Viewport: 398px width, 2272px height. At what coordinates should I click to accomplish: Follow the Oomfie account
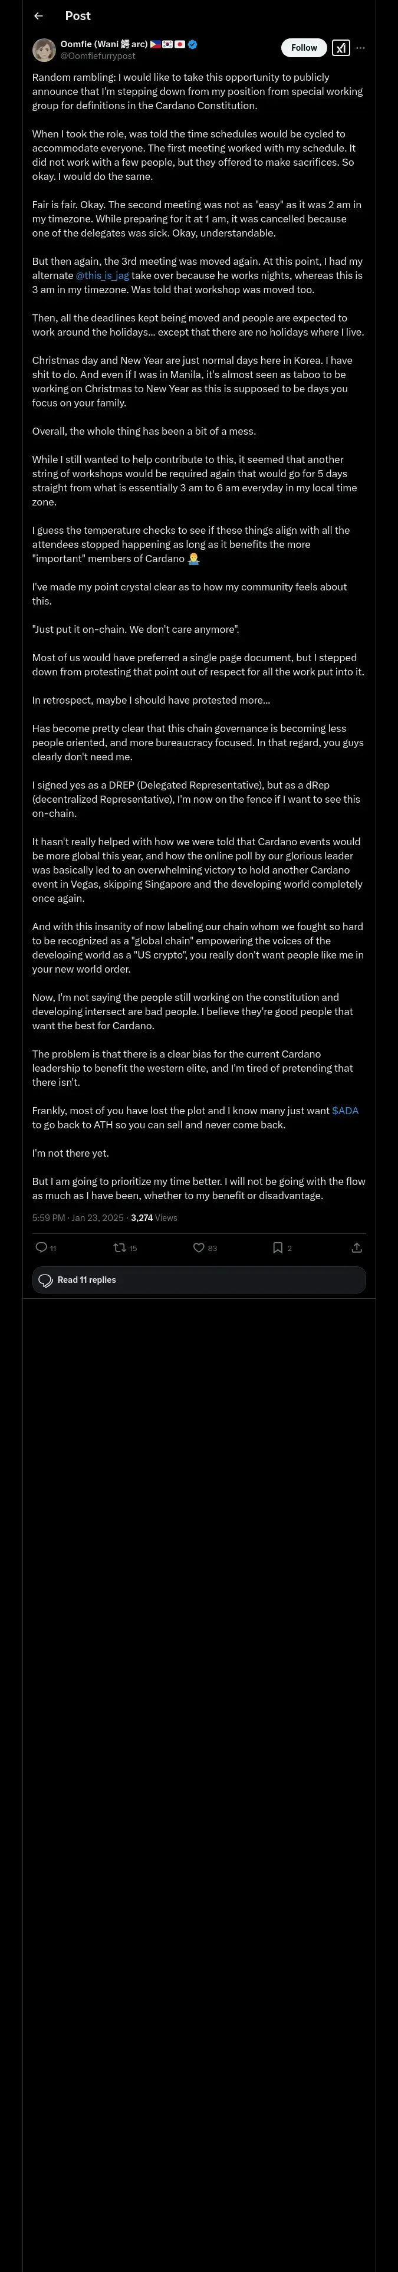coord(304,48)
